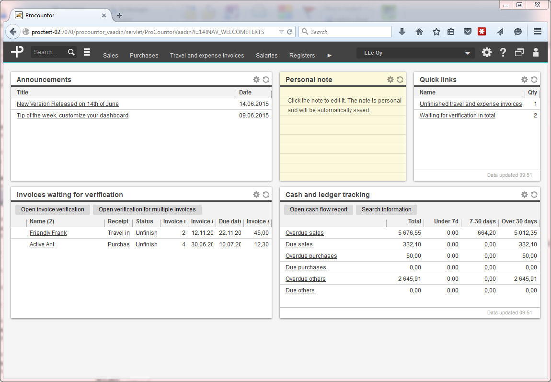
Task: Open the Salaries menu
Action: point(267,56)
